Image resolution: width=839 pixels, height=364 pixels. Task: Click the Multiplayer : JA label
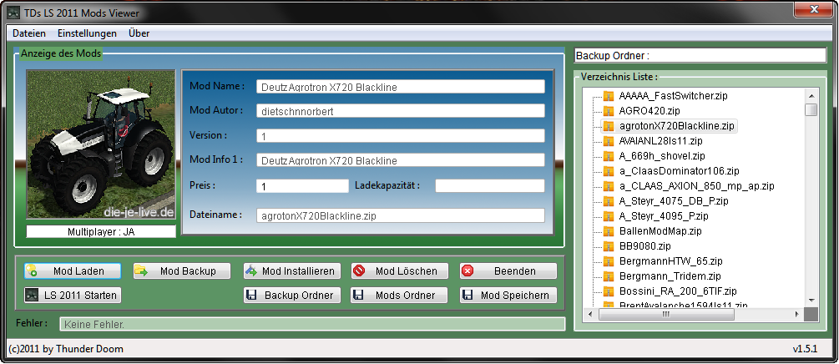click(101, 232)
